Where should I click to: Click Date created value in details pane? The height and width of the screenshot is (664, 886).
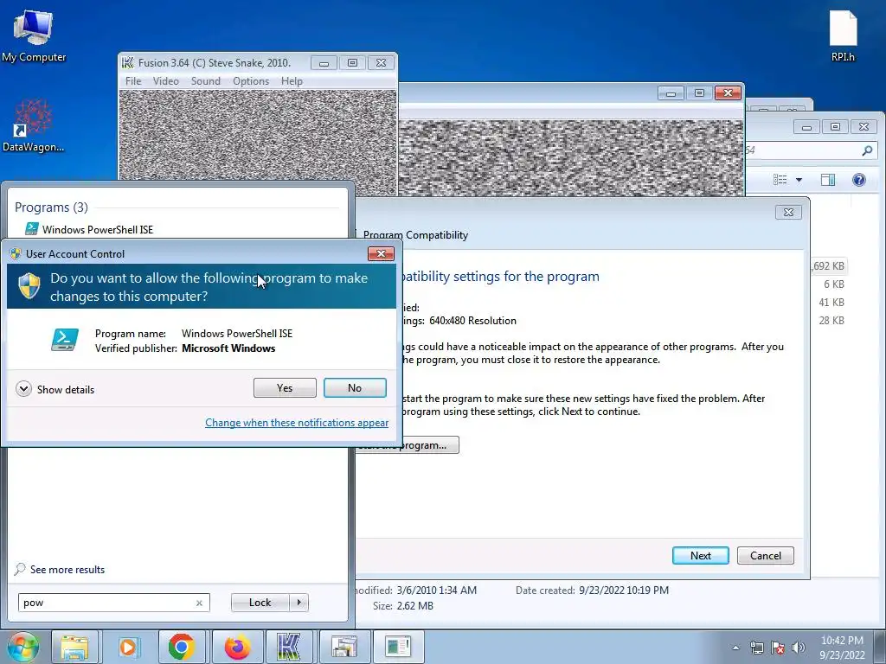pos(623,590)
